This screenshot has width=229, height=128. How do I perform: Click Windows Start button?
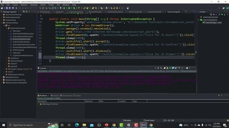3,125
